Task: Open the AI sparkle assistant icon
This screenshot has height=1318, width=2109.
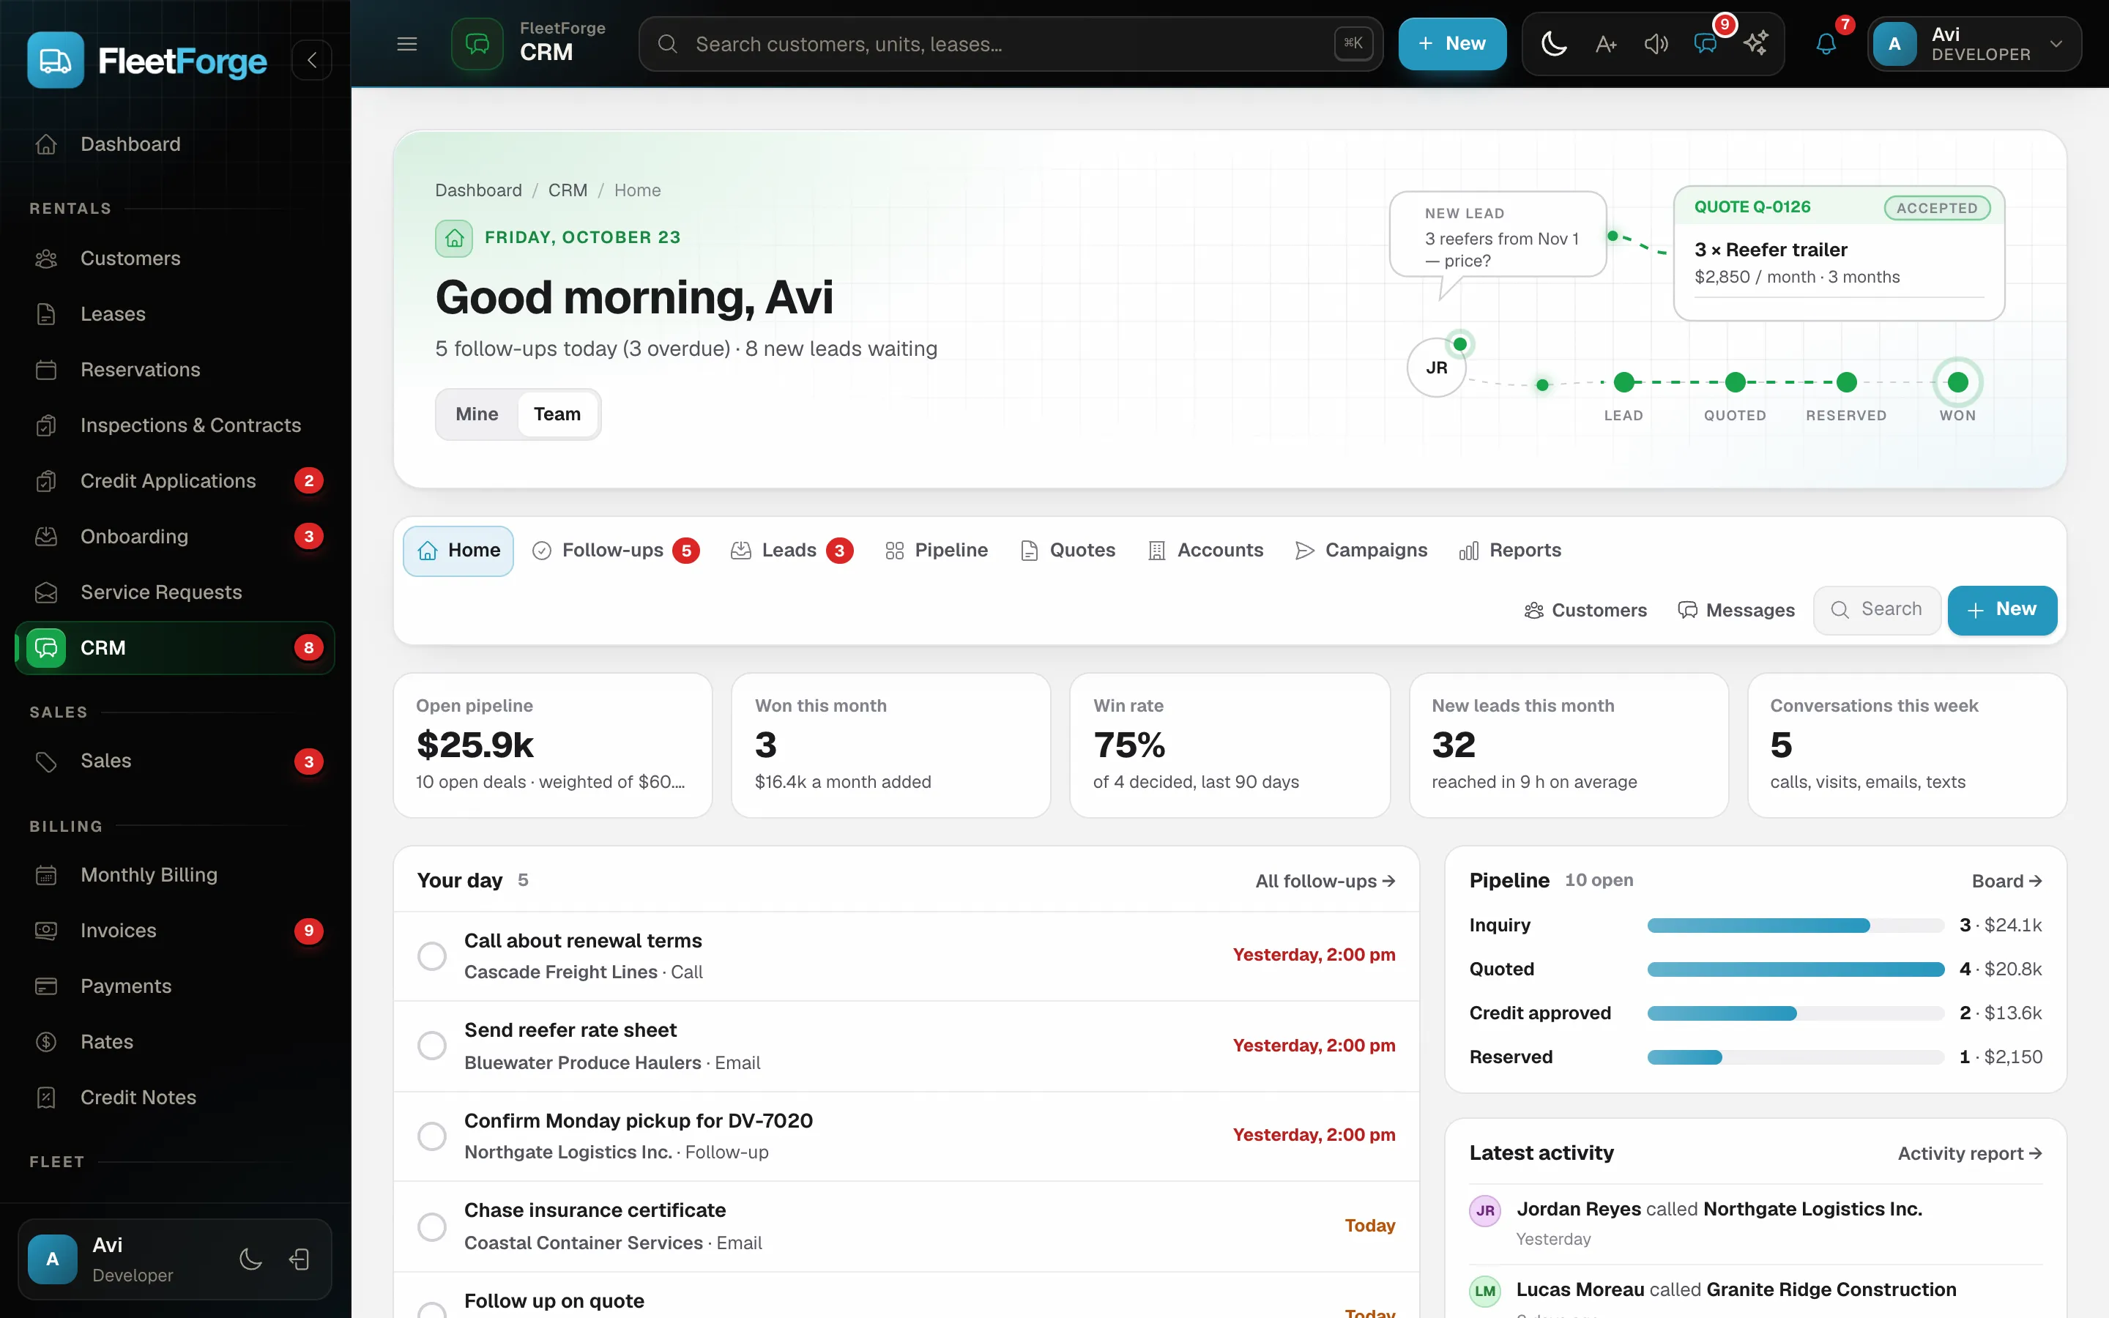Action: [1756, 44]
